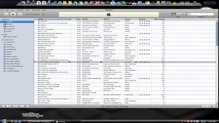Uncheck the Afterlife song checkbox
This screenshot has width=219, height=123.
click(x=39, y=21)
